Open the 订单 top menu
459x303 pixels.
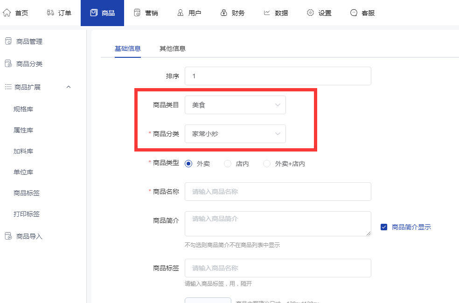coord(65,13)
